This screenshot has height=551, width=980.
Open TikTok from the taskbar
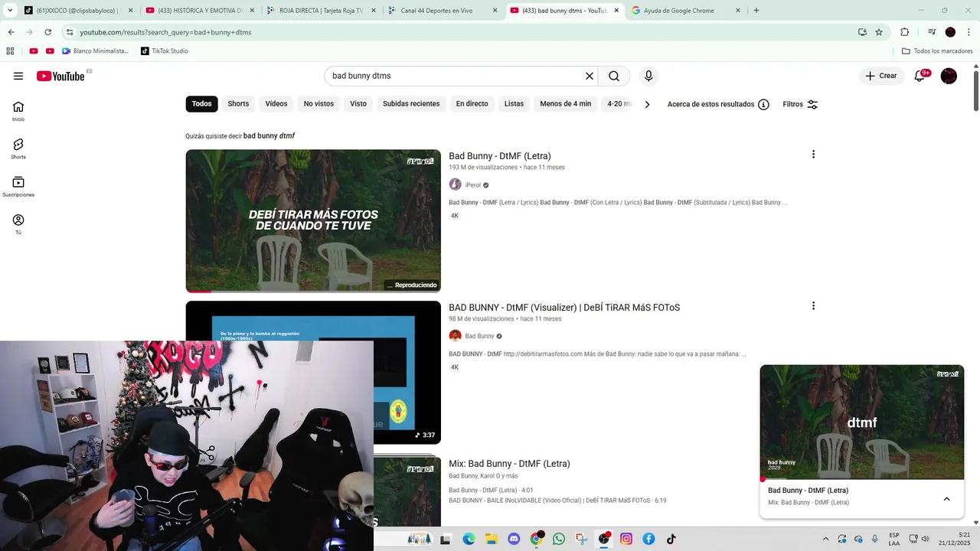pos(671,539)
